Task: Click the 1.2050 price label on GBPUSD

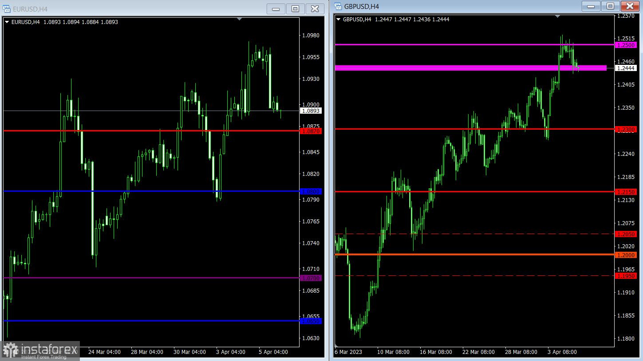Action: coord(626,234)
